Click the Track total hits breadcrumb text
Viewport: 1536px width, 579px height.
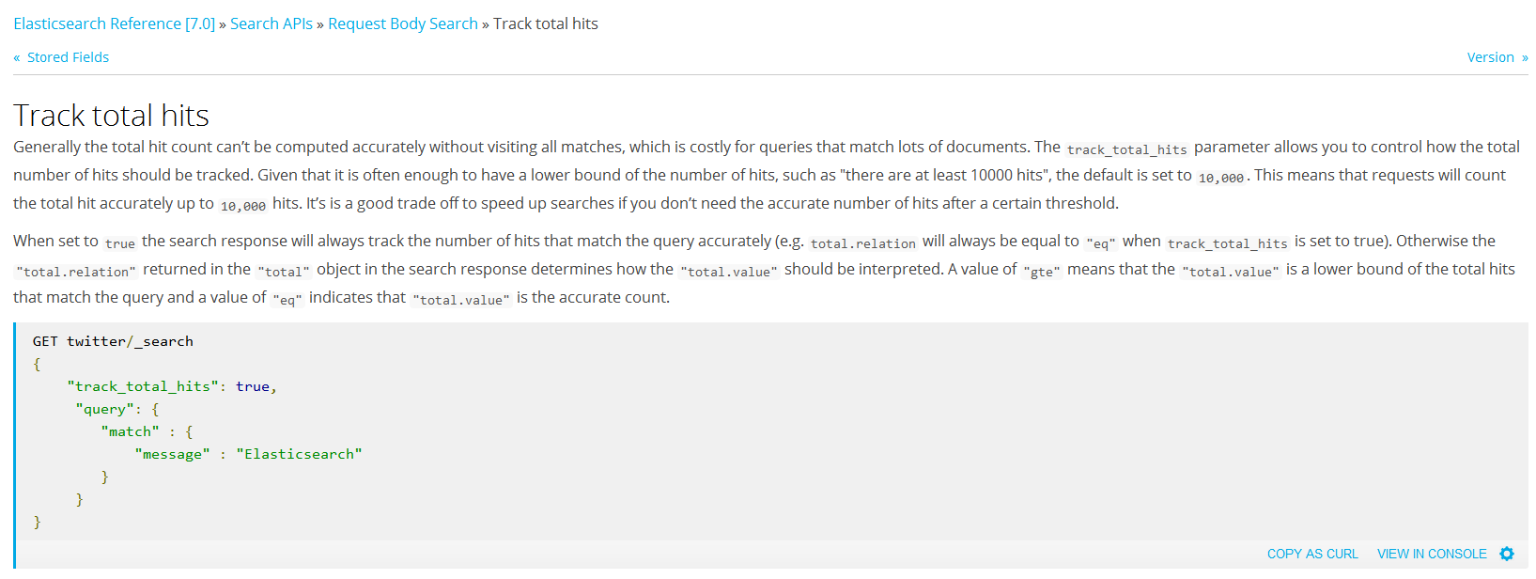[x=546, y=23]
